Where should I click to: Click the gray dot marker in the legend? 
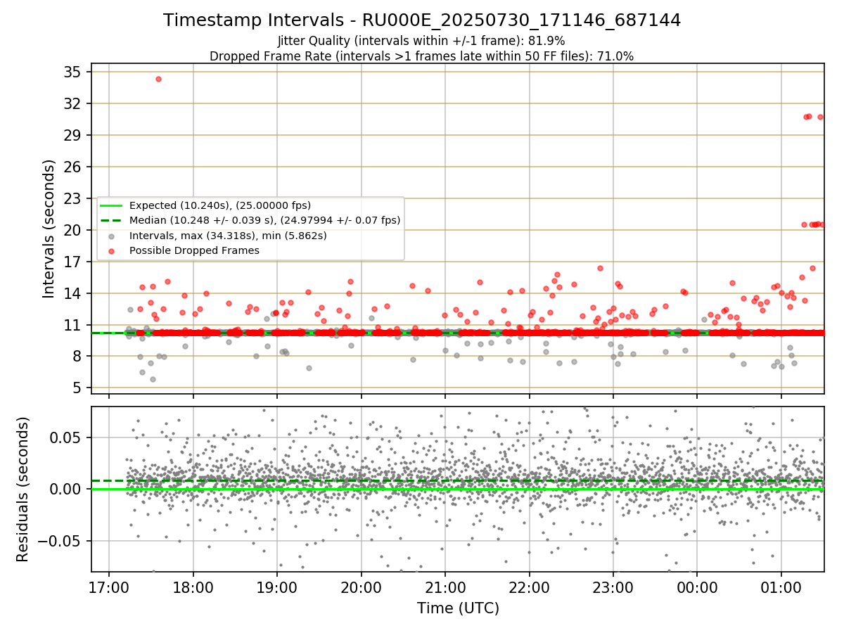[x=112, y=236]
